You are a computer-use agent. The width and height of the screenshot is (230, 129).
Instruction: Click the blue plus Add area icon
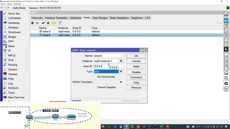(32, 23)
